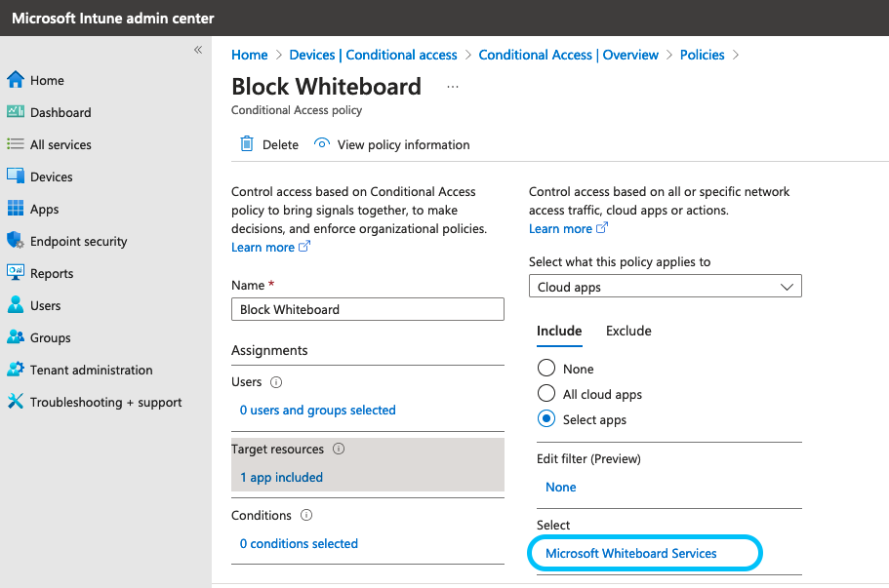Open the Tenant administration gear icon
This screenshot has width=889, height=588.
[x=16, y=370]
